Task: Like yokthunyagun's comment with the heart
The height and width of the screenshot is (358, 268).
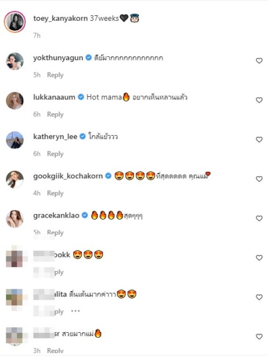Action: click(x=259, y=61)
